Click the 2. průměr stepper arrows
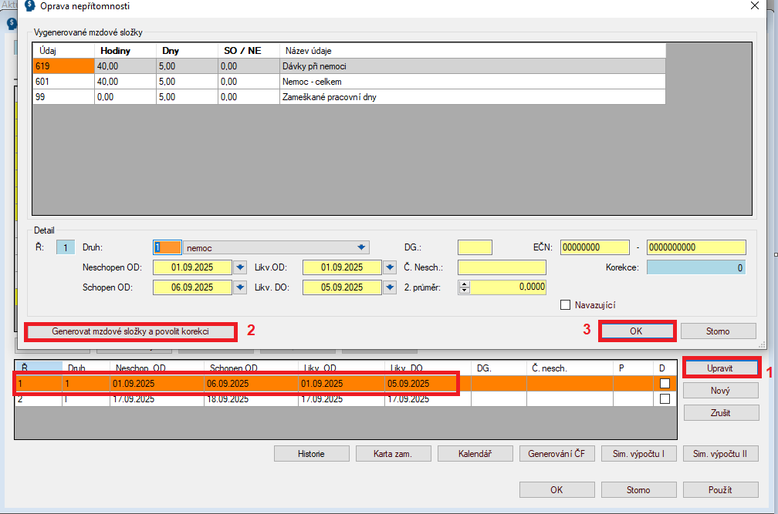The width and height of the screenshot is (778, 514). pyautogui.click(x=464, y=287)
